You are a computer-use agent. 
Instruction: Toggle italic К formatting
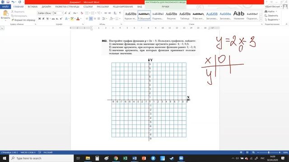click(x=43, y=18)
